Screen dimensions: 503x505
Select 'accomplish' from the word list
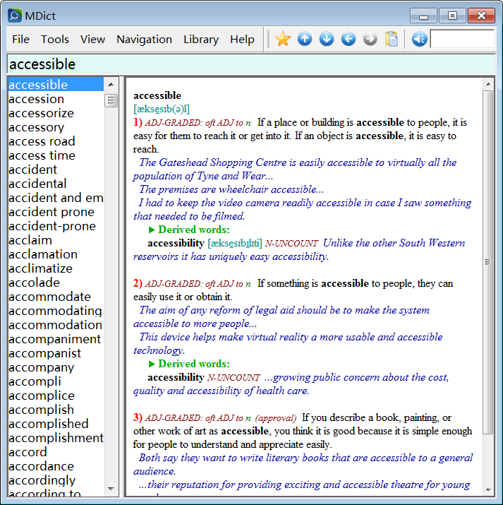41,410
